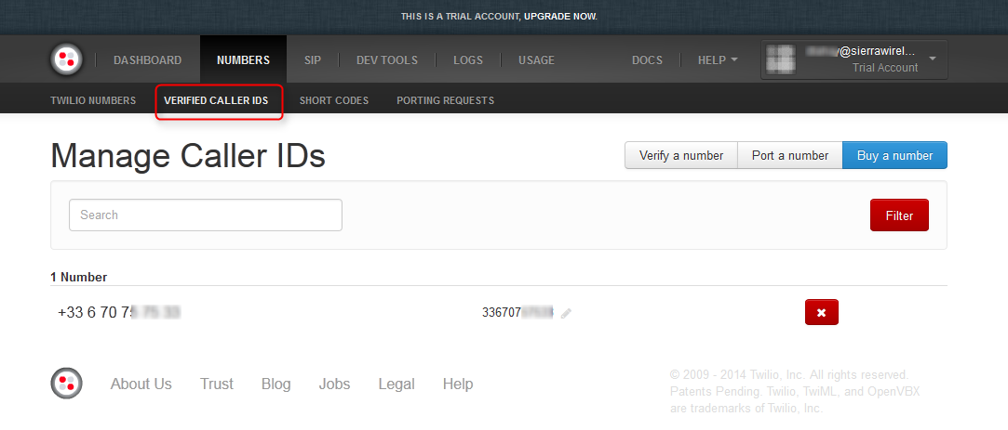Click the Upgrade Now link in banner
Image resolution: width=1008 pixels, height=430 pixels.
click(x=560, y=17)
